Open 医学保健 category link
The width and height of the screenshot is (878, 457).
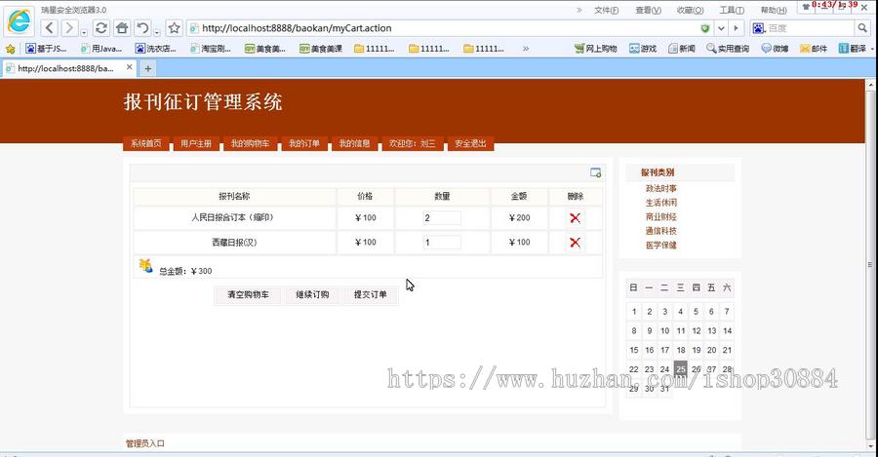[x=660, y=245]
